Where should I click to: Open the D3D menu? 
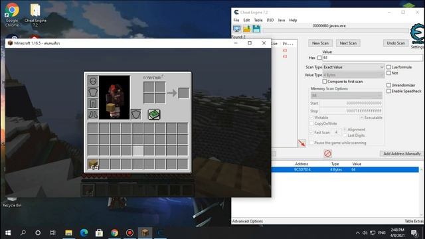coord(270,20)
